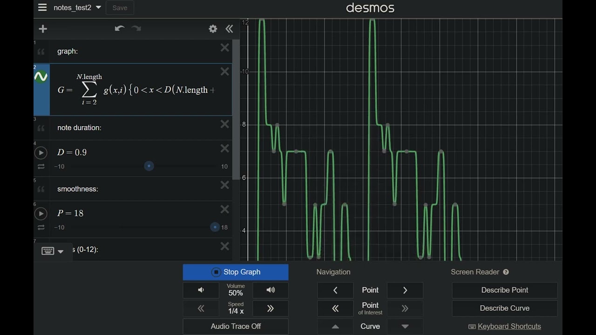Select the next curve down arrow
This screenshot has width=596, height=335.
pos(405,326)
